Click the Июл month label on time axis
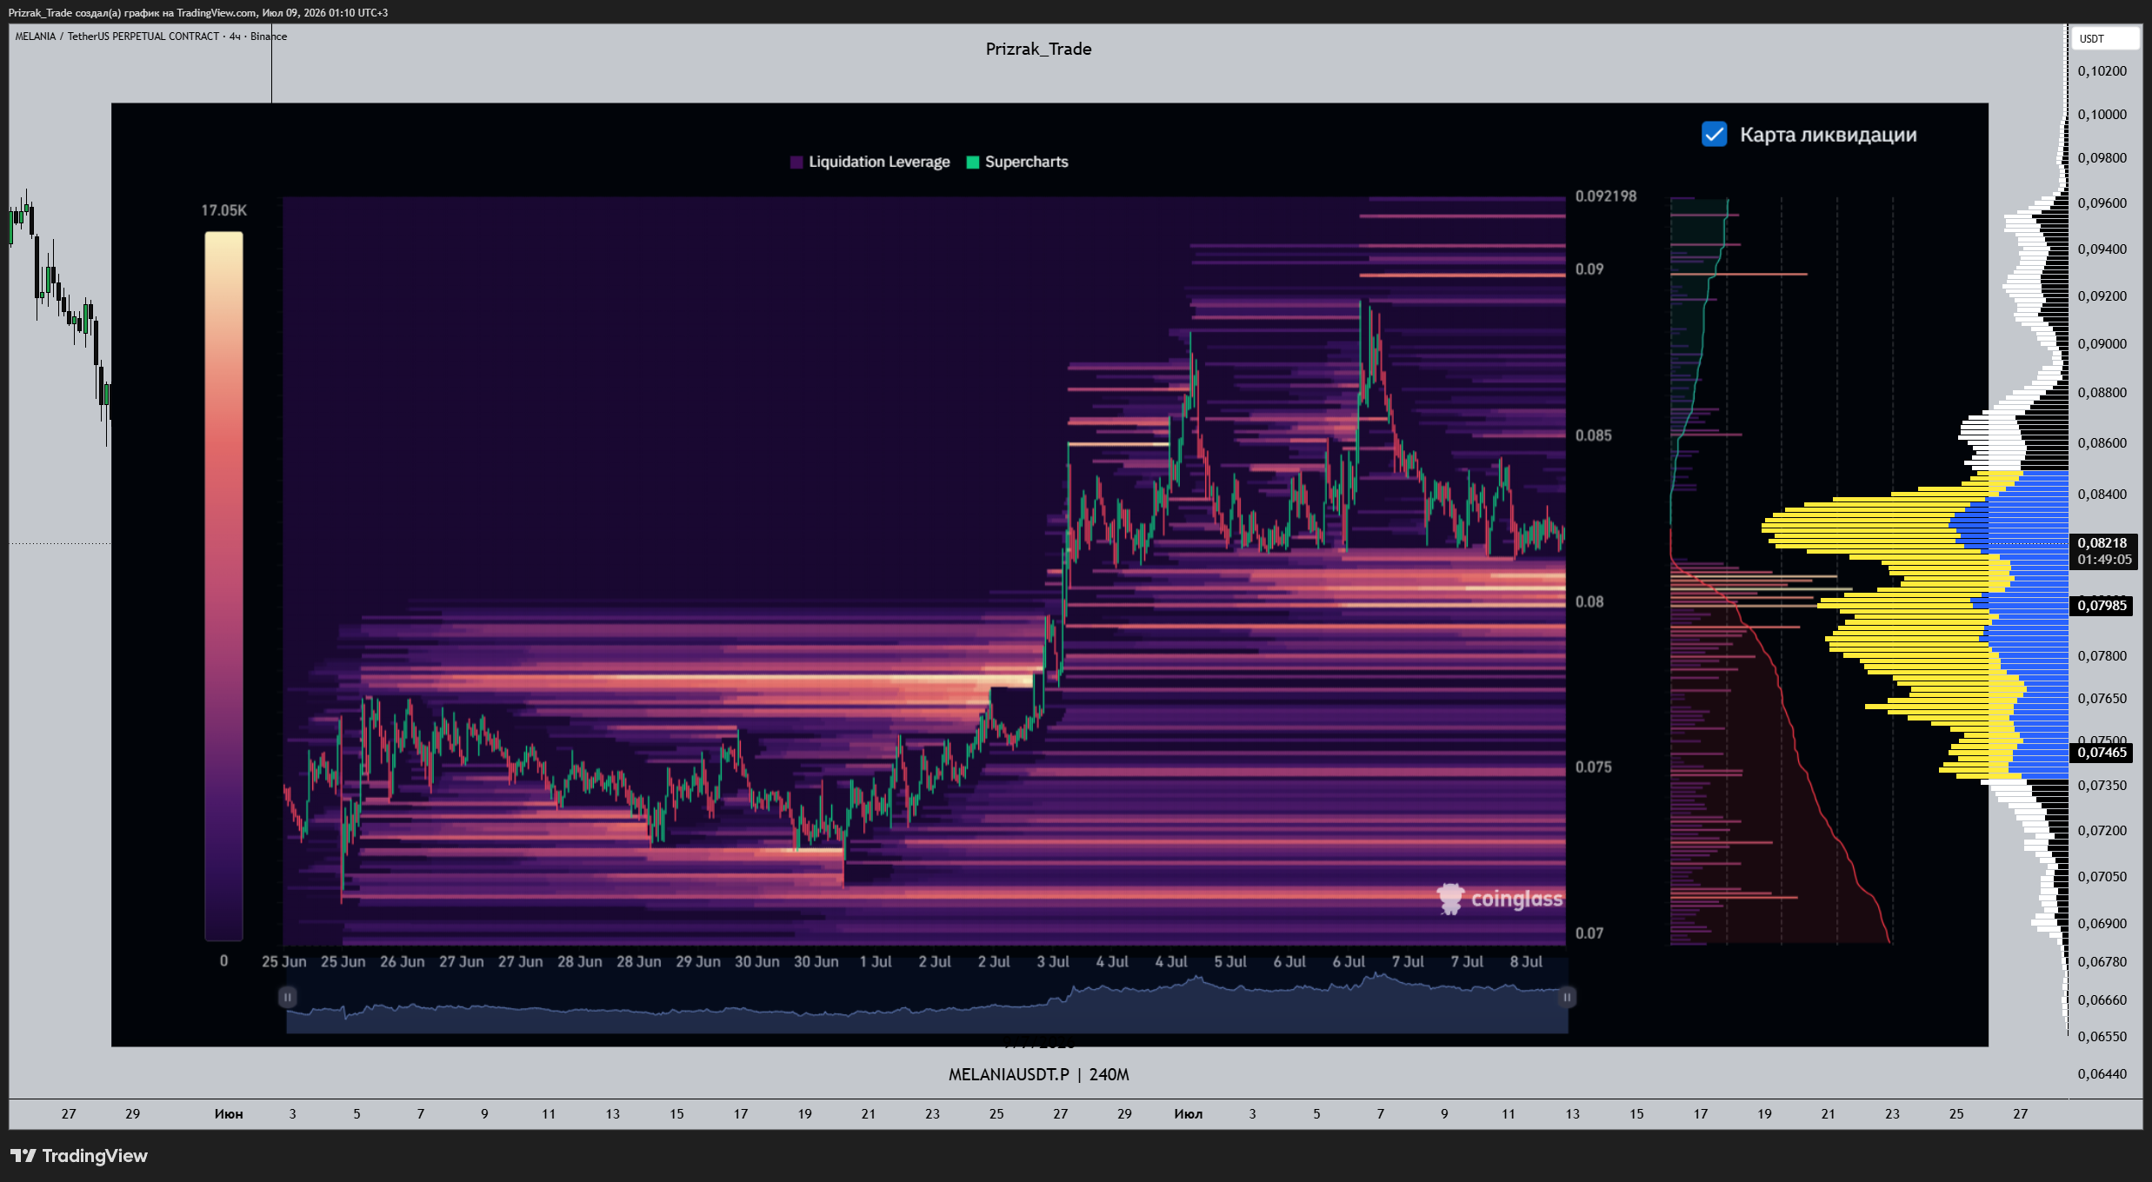Image resolution: width=2152 pixels, height=1182 pixels. [1189, 1114]
